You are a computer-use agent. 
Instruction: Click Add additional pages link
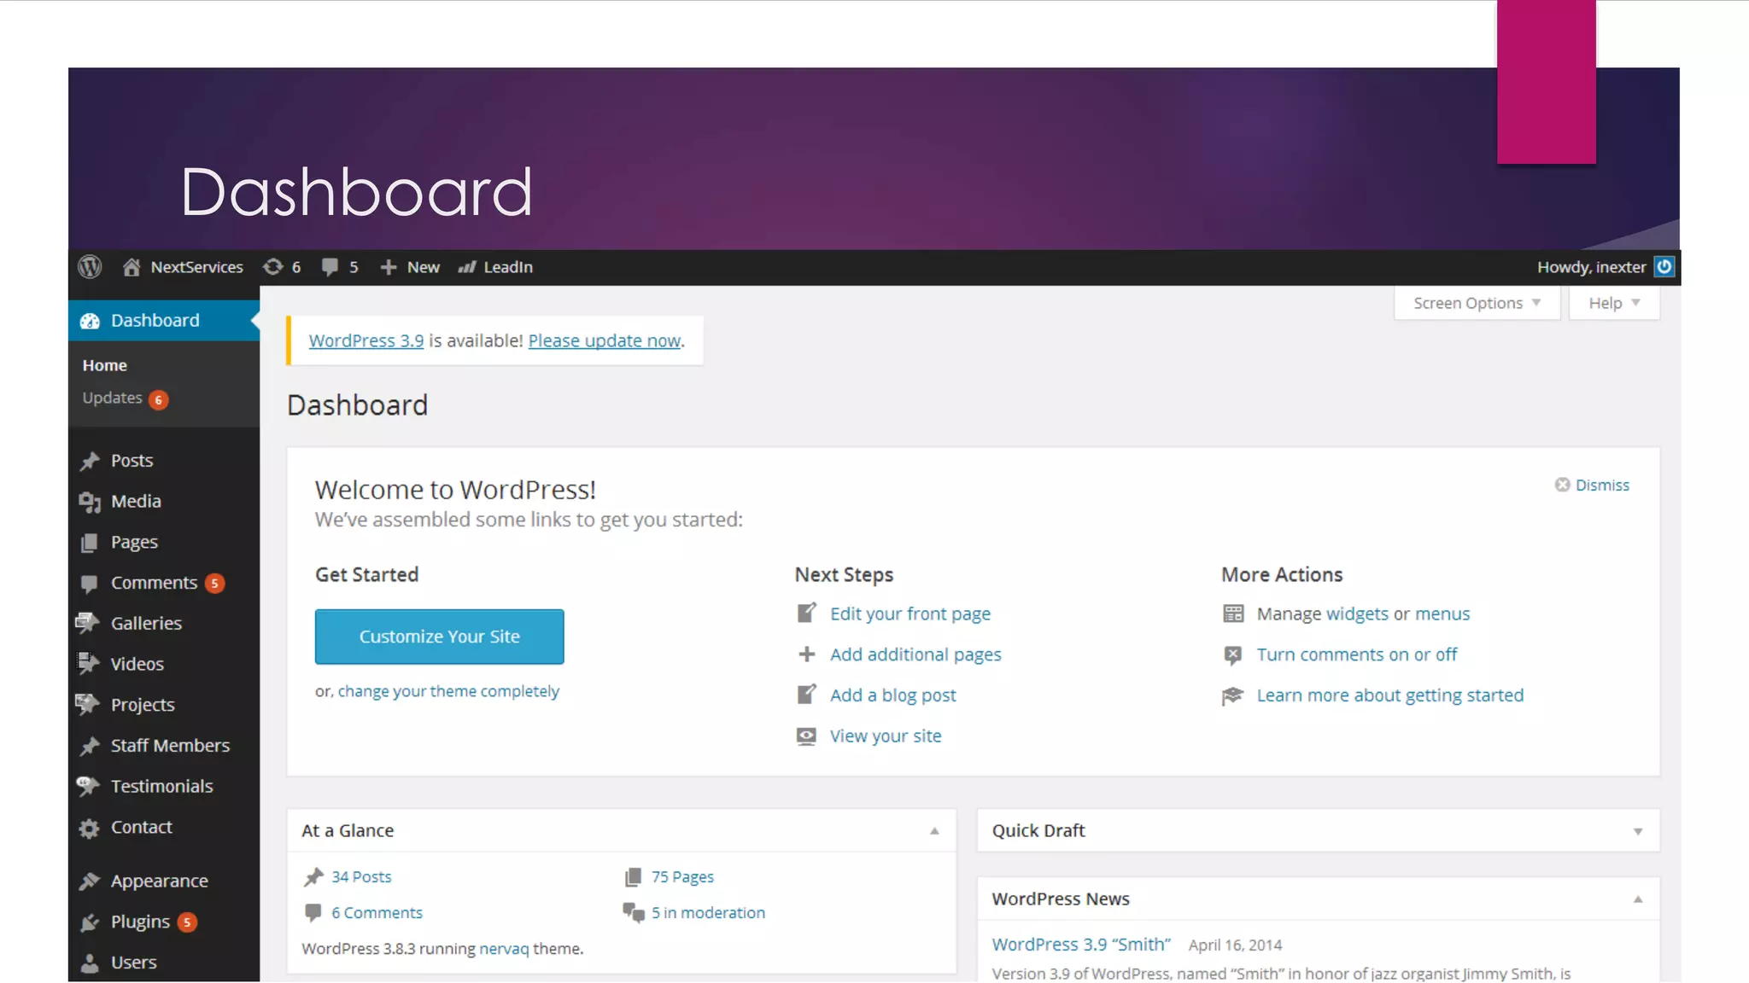pos(915,654)
